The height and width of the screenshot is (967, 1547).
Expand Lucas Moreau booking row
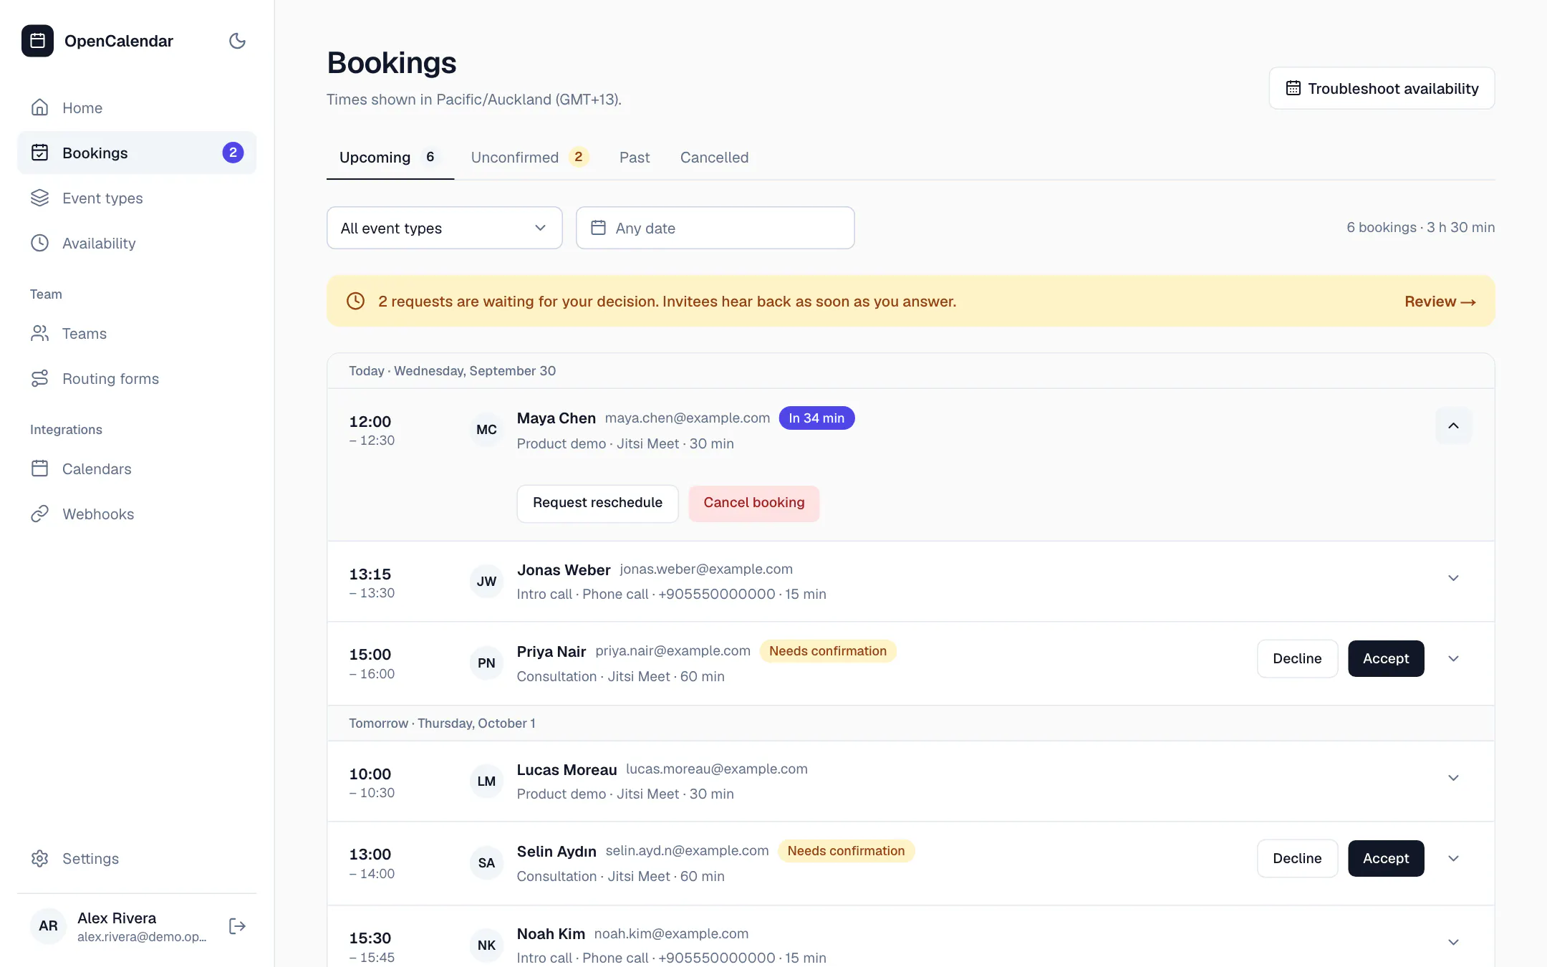pyautogui.click(x=1453, y=778)
